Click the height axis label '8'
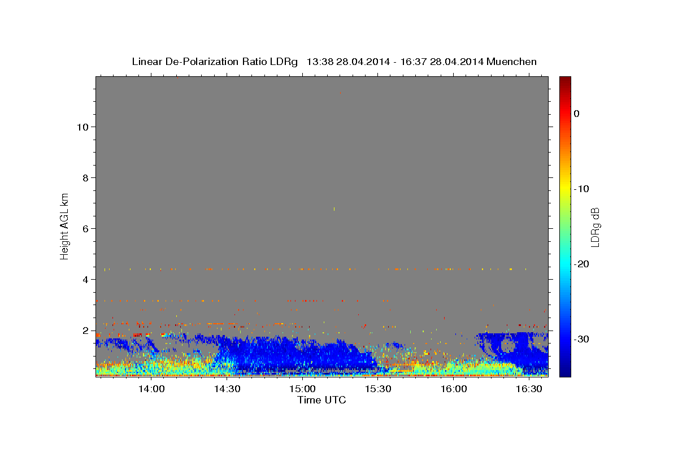The image size is (678, 452). [86, 178]
